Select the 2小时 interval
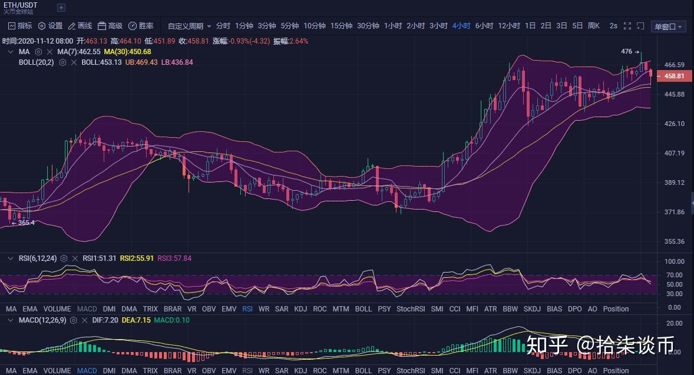 click(x=415, y=26)
